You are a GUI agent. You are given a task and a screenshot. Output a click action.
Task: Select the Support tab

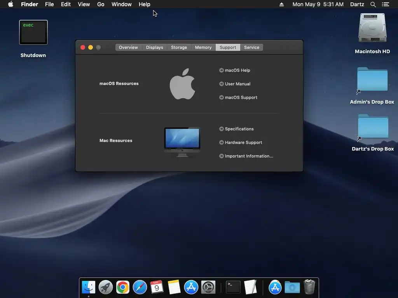228,47
